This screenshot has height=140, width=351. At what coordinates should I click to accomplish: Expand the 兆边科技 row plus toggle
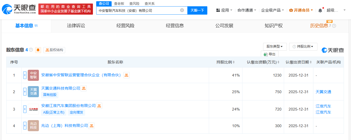(25, 125)
